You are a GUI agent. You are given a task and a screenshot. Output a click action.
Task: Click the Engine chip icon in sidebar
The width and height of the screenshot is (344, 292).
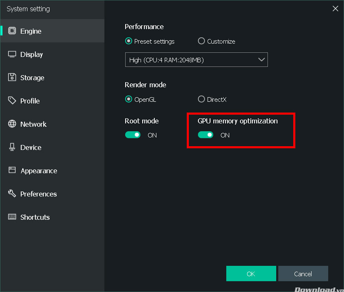(x=12, y=31)
